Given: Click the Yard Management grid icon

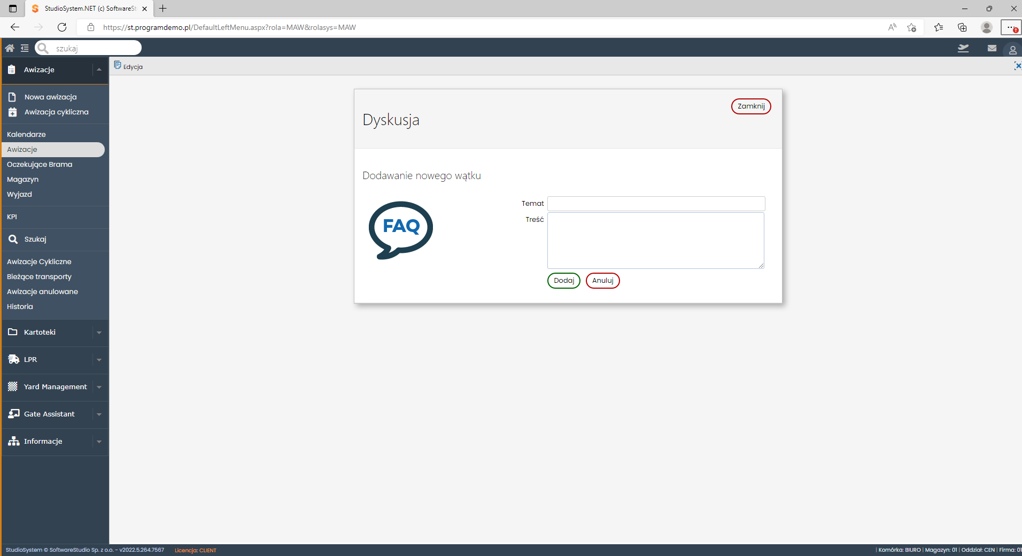Looking at the screenshot, I should 13,387.
